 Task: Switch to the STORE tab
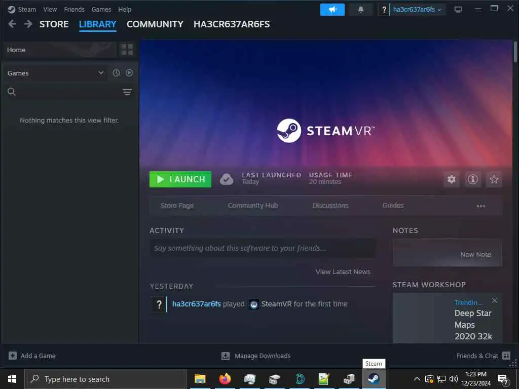pos(54,24)
